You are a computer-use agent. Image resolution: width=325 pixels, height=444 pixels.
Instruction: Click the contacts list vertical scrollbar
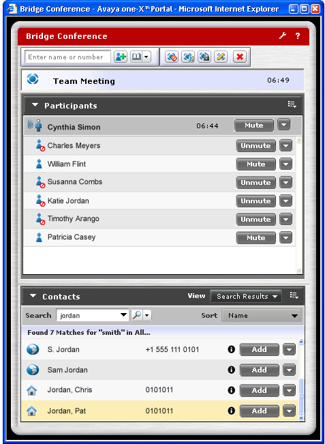click(x=301, y=380)
